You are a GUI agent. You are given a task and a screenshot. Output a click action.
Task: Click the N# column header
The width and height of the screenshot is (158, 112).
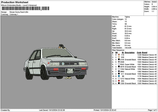[x=116, y=53]
